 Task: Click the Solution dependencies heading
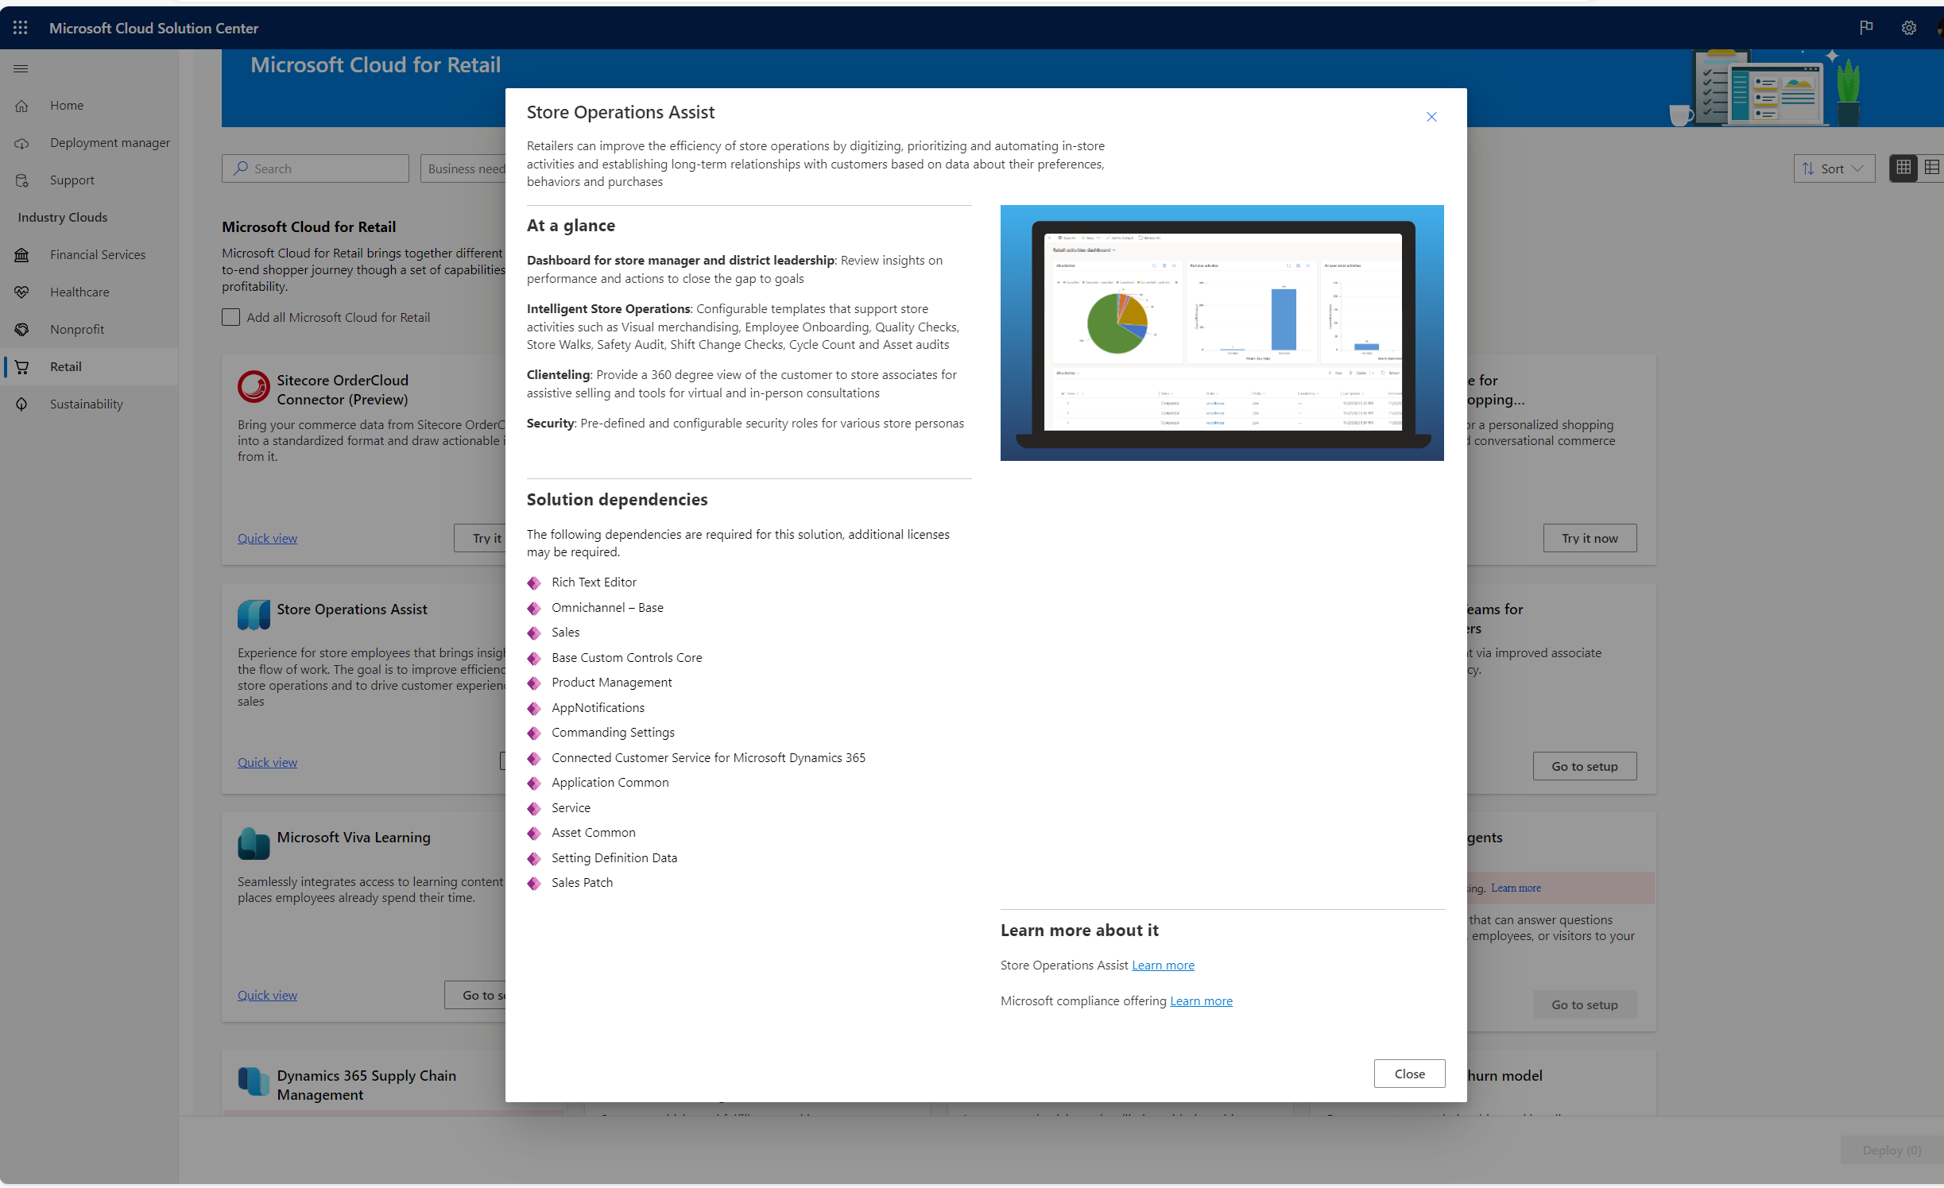617,499
